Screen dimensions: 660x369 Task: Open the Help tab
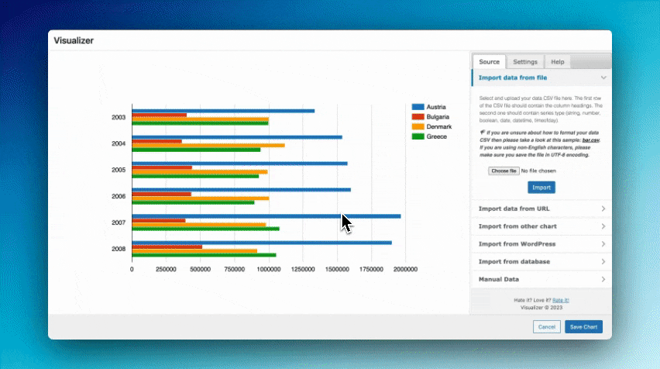pos(557,62)
